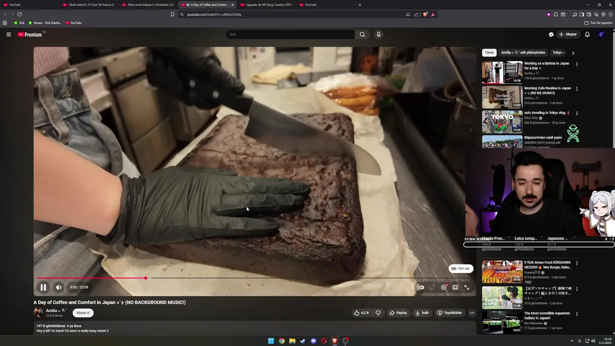Dislike the video with thumbs down
Viewport: 615px width, 346px height.
378,313
